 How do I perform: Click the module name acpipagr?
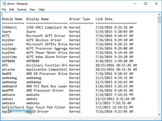[9, 49]
